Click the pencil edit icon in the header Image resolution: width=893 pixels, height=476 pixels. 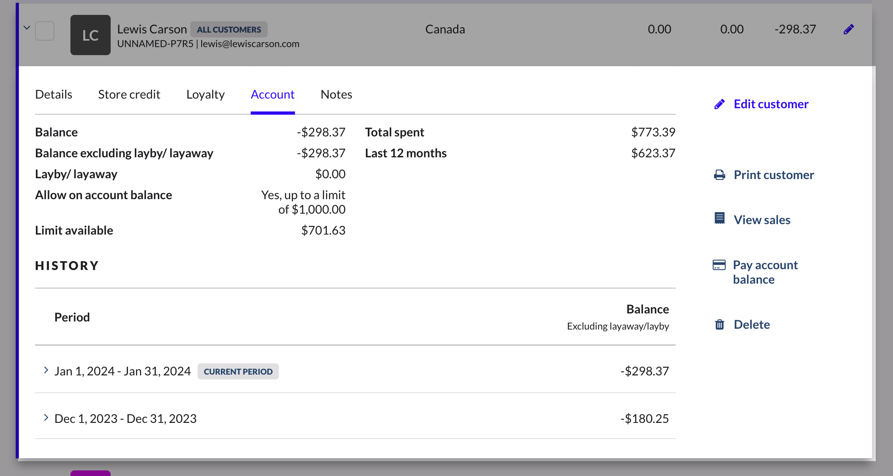tap(849, 29)
